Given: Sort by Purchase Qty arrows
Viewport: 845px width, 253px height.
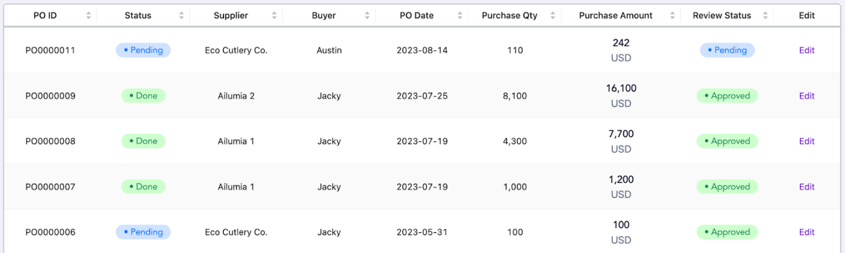Looking at the screenshot, I should coord(553,16).
